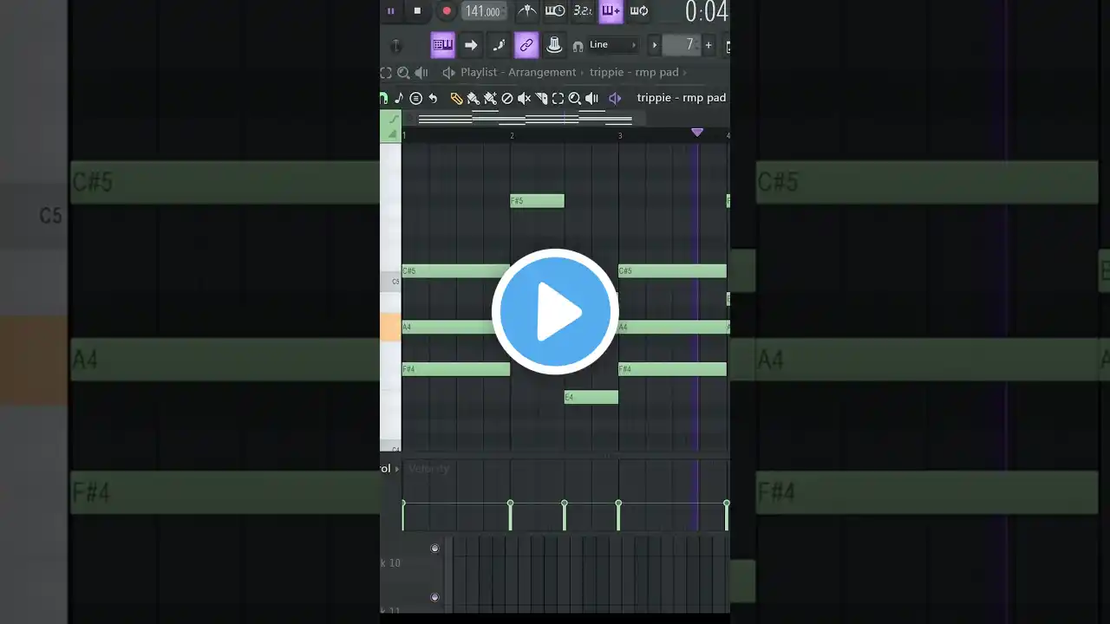Expand the Control event lane selector arrow
Viewport: 1110px width, 624px height.
coord(397,469)
